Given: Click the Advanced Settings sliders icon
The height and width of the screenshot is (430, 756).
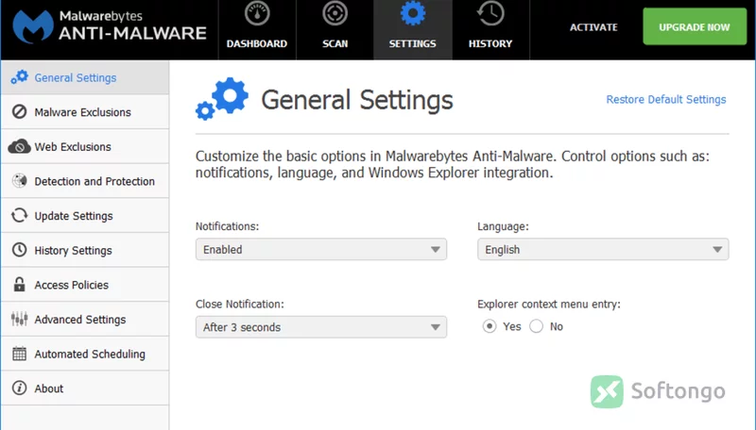Looking at the screenshot, I should (19, 319).
